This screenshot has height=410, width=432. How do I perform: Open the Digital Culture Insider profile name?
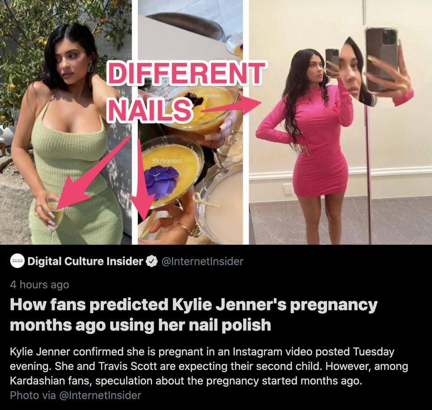coord(86,261)
